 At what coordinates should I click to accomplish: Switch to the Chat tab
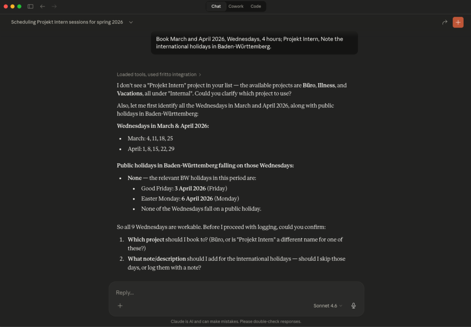pyautogui.click(x=216, y=6)
